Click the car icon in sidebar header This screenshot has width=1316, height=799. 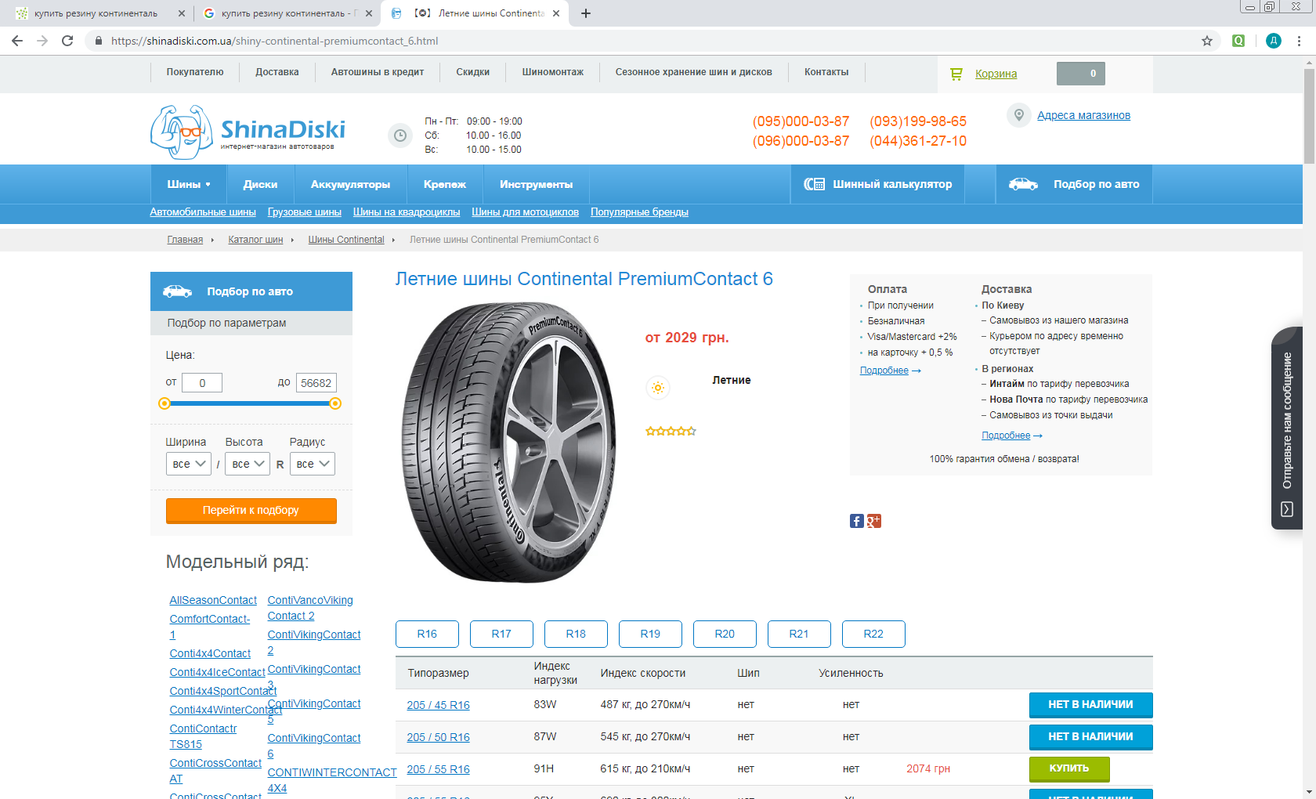(x=177, y=291)
